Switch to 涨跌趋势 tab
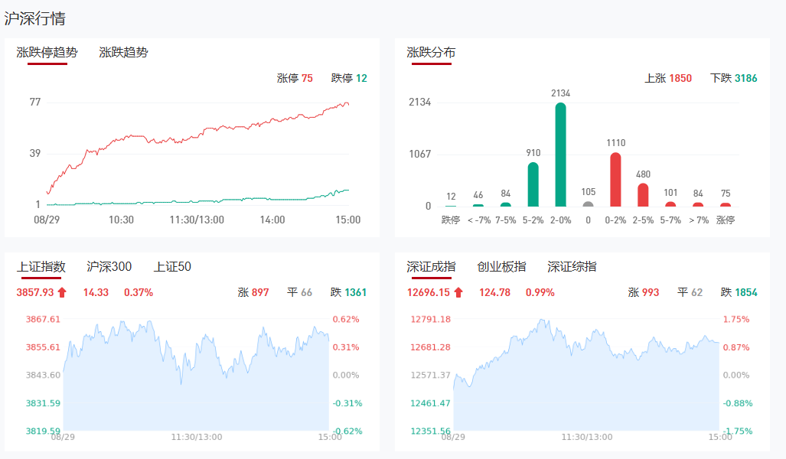This screenshot has width=786, height=459. (x=123, y=53)
